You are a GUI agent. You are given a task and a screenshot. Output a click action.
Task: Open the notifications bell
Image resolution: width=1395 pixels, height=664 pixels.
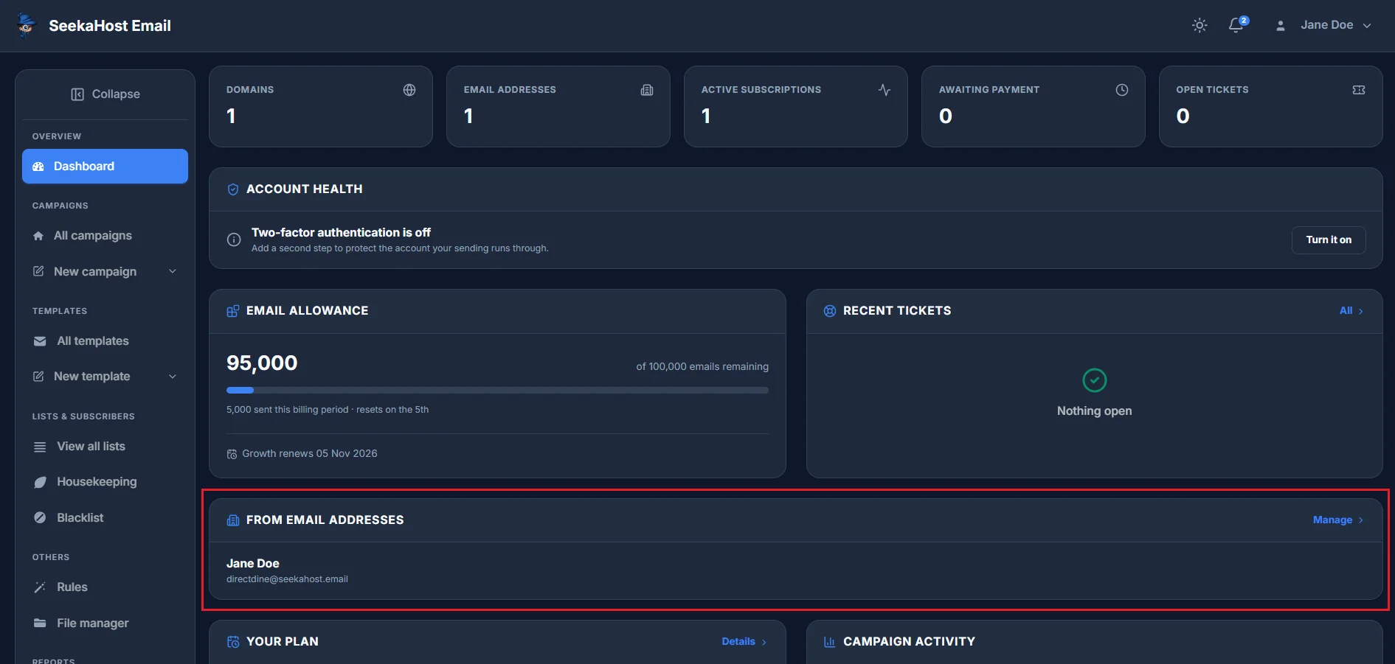[1237, 25]
